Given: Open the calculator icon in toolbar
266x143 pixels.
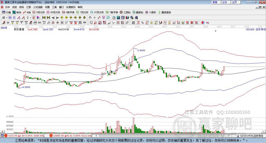Looking at the screenshot, I should 118,17.
